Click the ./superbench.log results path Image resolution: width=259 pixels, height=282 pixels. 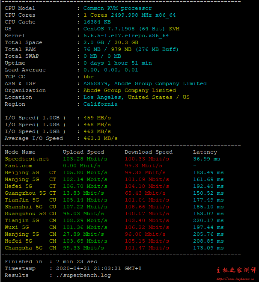click(x=83, y=275)
